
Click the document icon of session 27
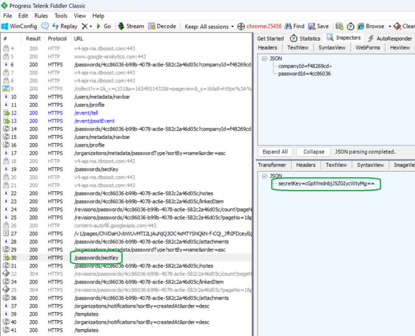(x=6, y=234)
